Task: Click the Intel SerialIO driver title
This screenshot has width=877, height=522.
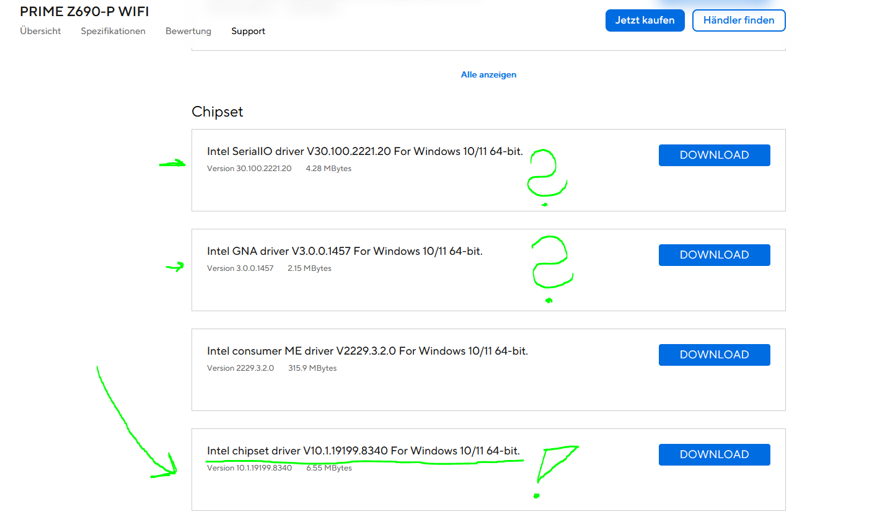Action: click(365, 151)
